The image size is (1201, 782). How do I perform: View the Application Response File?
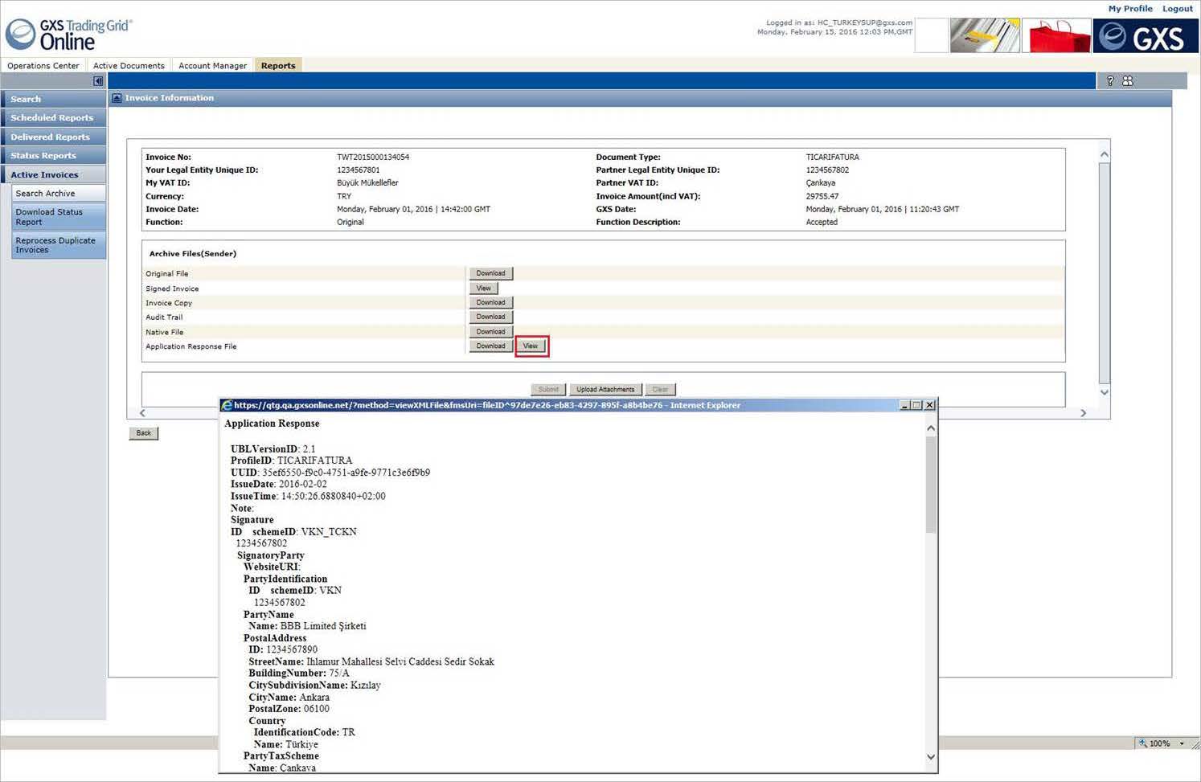(531, 346)
